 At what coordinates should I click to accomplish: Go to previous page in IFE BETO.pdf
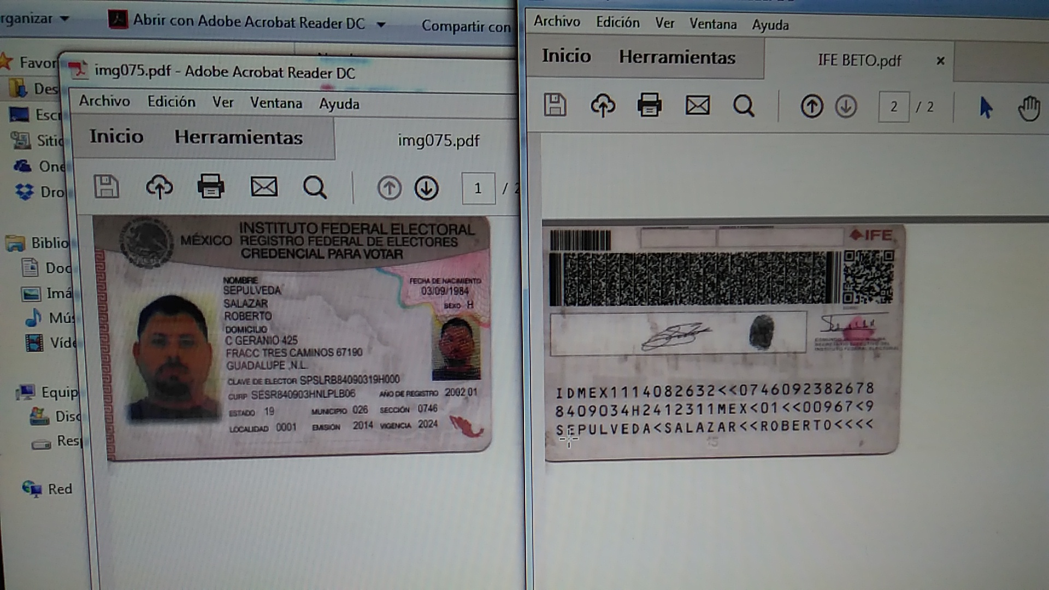tap(812, 106)
